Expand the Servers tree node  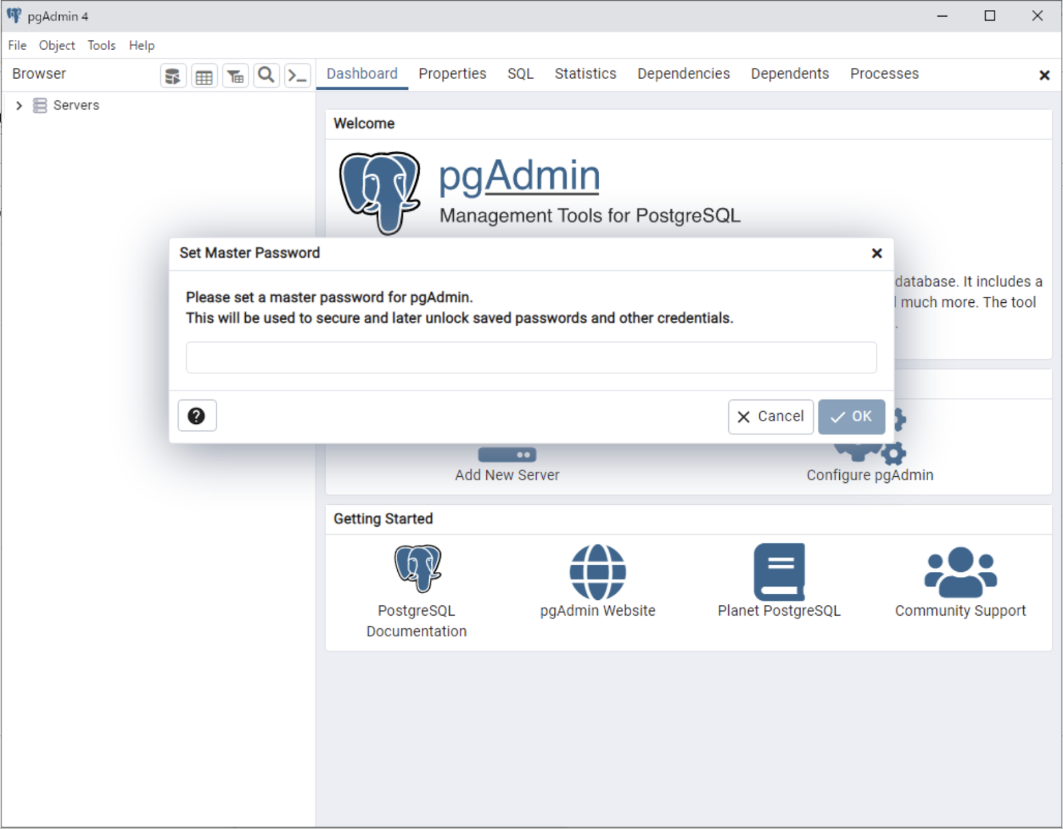(19, 106)
